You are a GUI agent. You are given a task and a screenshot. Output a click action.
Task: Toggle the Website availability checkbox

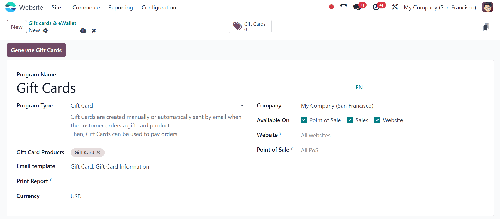point(377,120)
